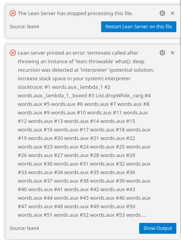Open gear settings on Lean Server stopped notification

162,13
